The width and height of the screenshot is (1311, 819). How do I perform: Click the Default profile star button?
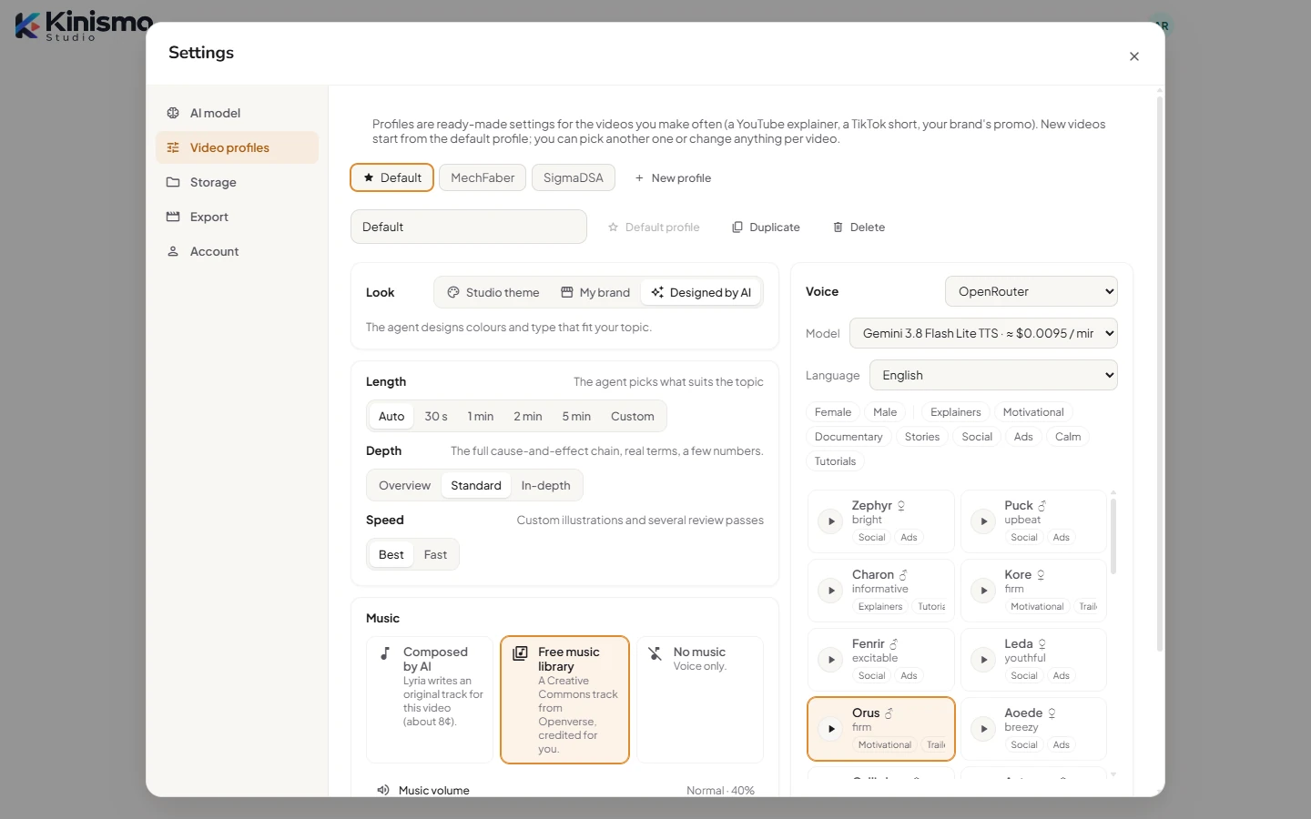point(654,227)
